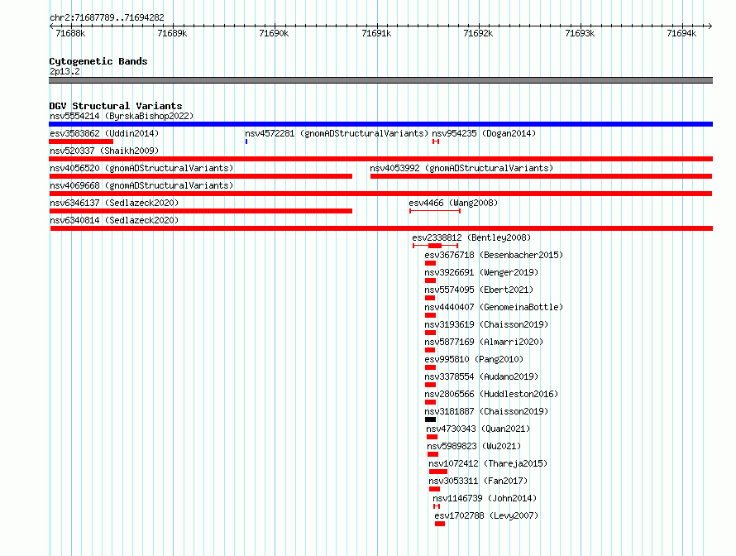The width and height of the screenshot is (736, 556).
Task: Click the nsv6346137 (Sedlazeck2020) label
Action: (114, 203)
